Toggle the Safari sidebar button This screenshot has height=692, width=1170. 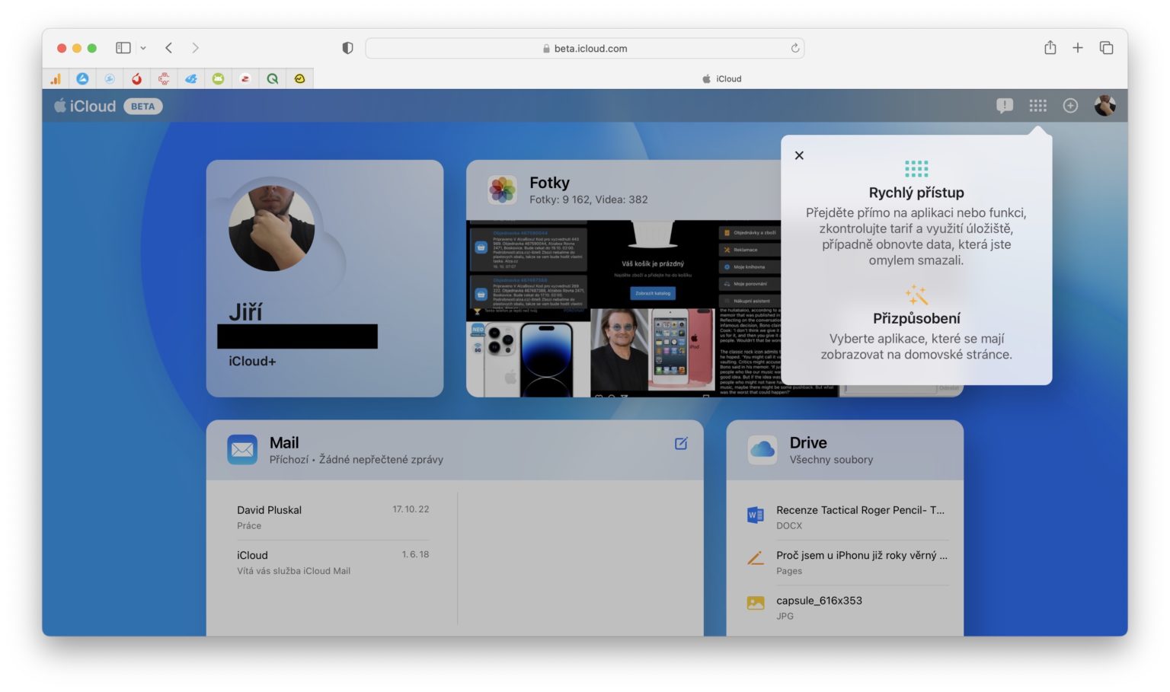123,48
